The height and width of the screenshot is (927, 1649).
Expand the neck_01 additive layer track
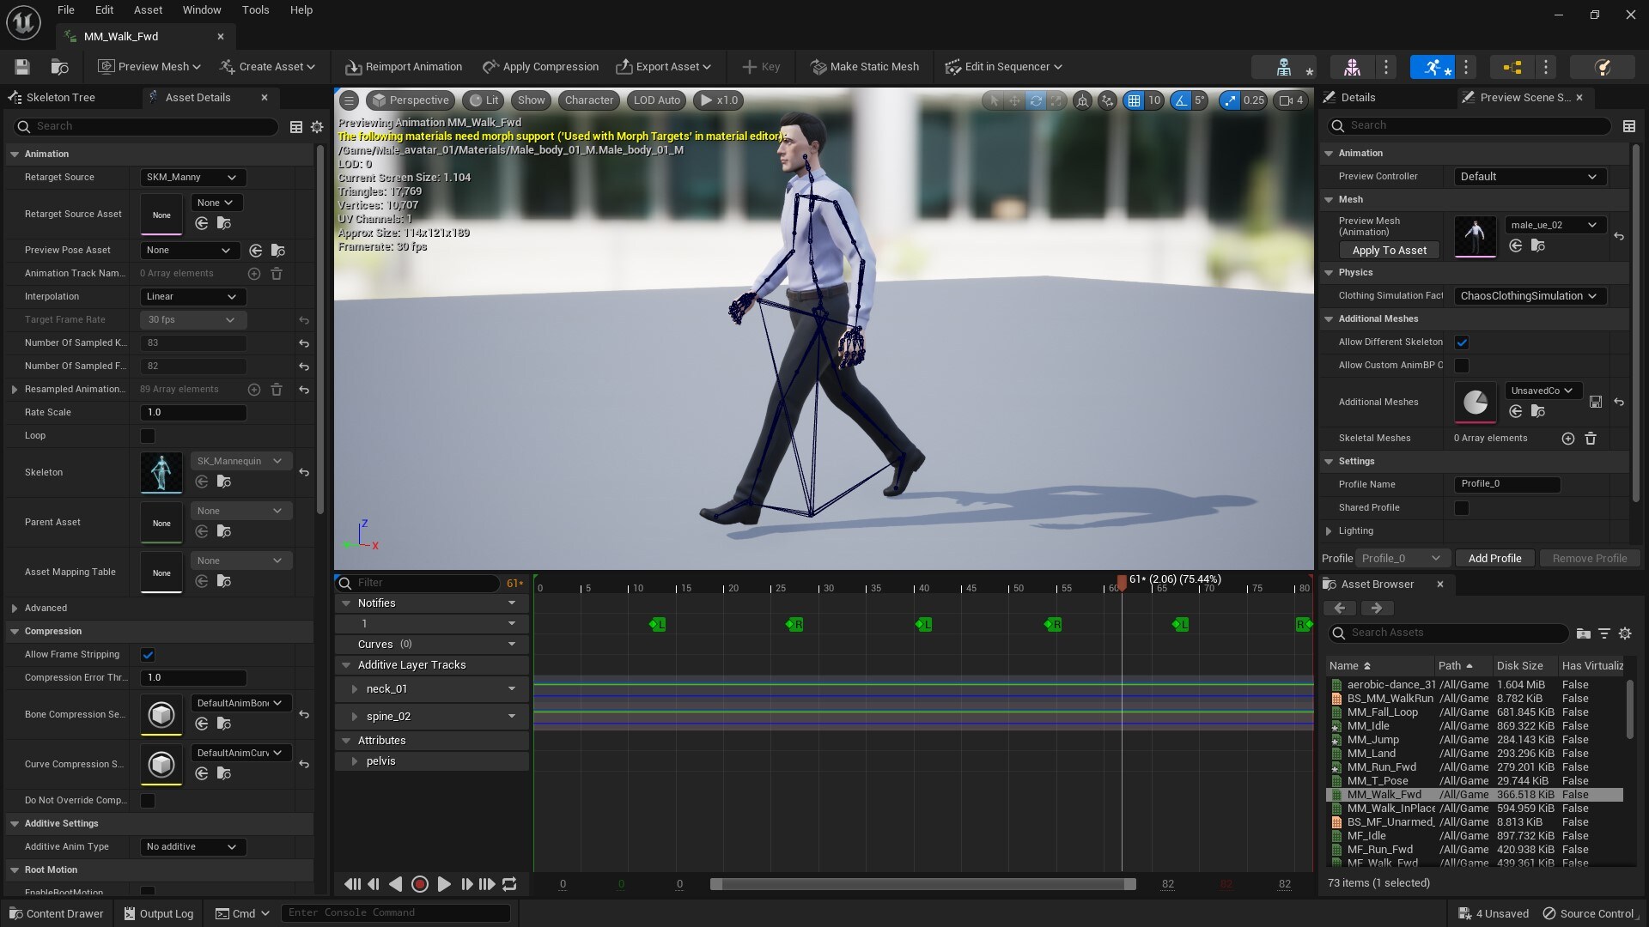[x=354, y=689]
